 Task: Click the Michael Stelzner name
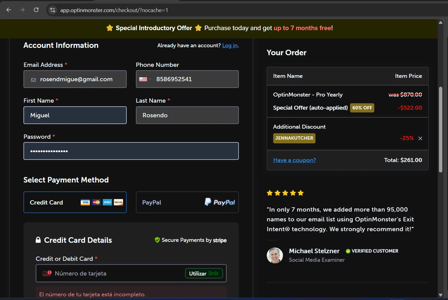click(314, 251)
